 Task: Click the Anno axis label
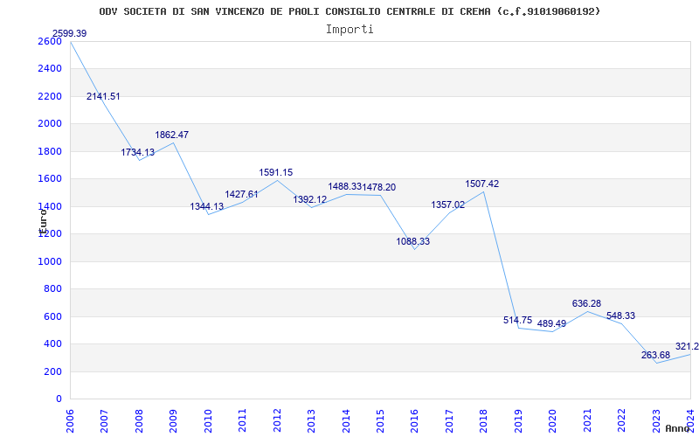(x=676, y=428)
